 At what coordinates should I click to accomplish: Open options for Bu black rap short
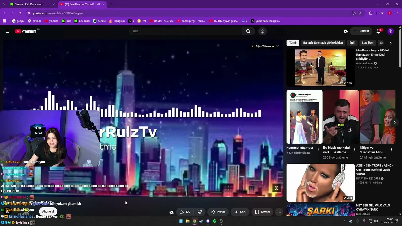click(355, 150)
